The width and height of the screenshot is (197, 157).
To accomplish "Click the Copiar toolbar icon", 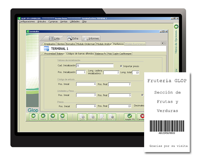I will point(82,117).
